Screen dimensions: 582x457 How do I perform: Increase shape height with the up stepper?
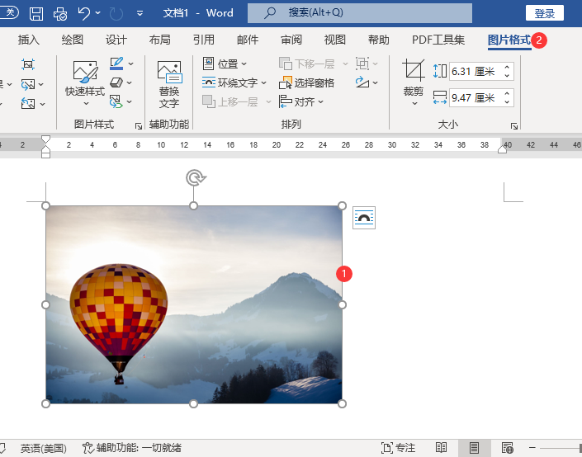click(507, 67)
